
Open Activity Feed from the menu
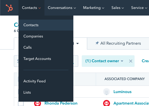click(46, 81)
